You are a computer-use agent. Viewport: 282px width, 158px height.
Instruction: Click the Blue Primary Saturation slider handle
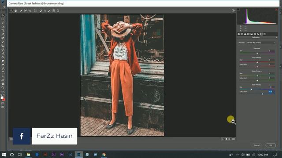(263, 93)
